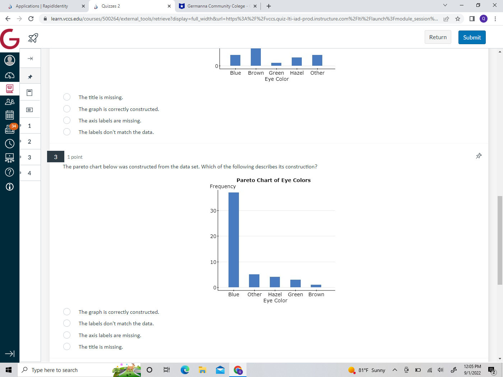
Task: Choose question 3 'The graph is correctly constructed.'
Action: 67,312
